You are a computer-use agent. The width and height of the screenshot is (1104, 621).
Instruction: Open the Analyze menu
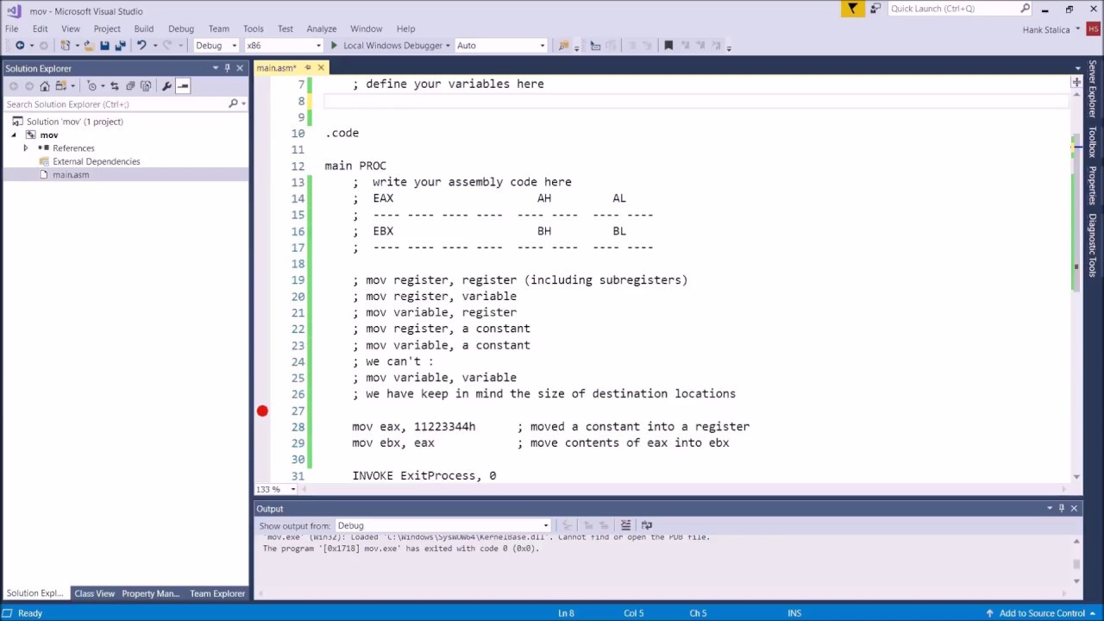click(322, 28)
